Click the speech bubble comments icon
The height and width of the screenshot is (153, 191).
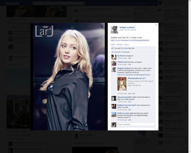(113, 52)
